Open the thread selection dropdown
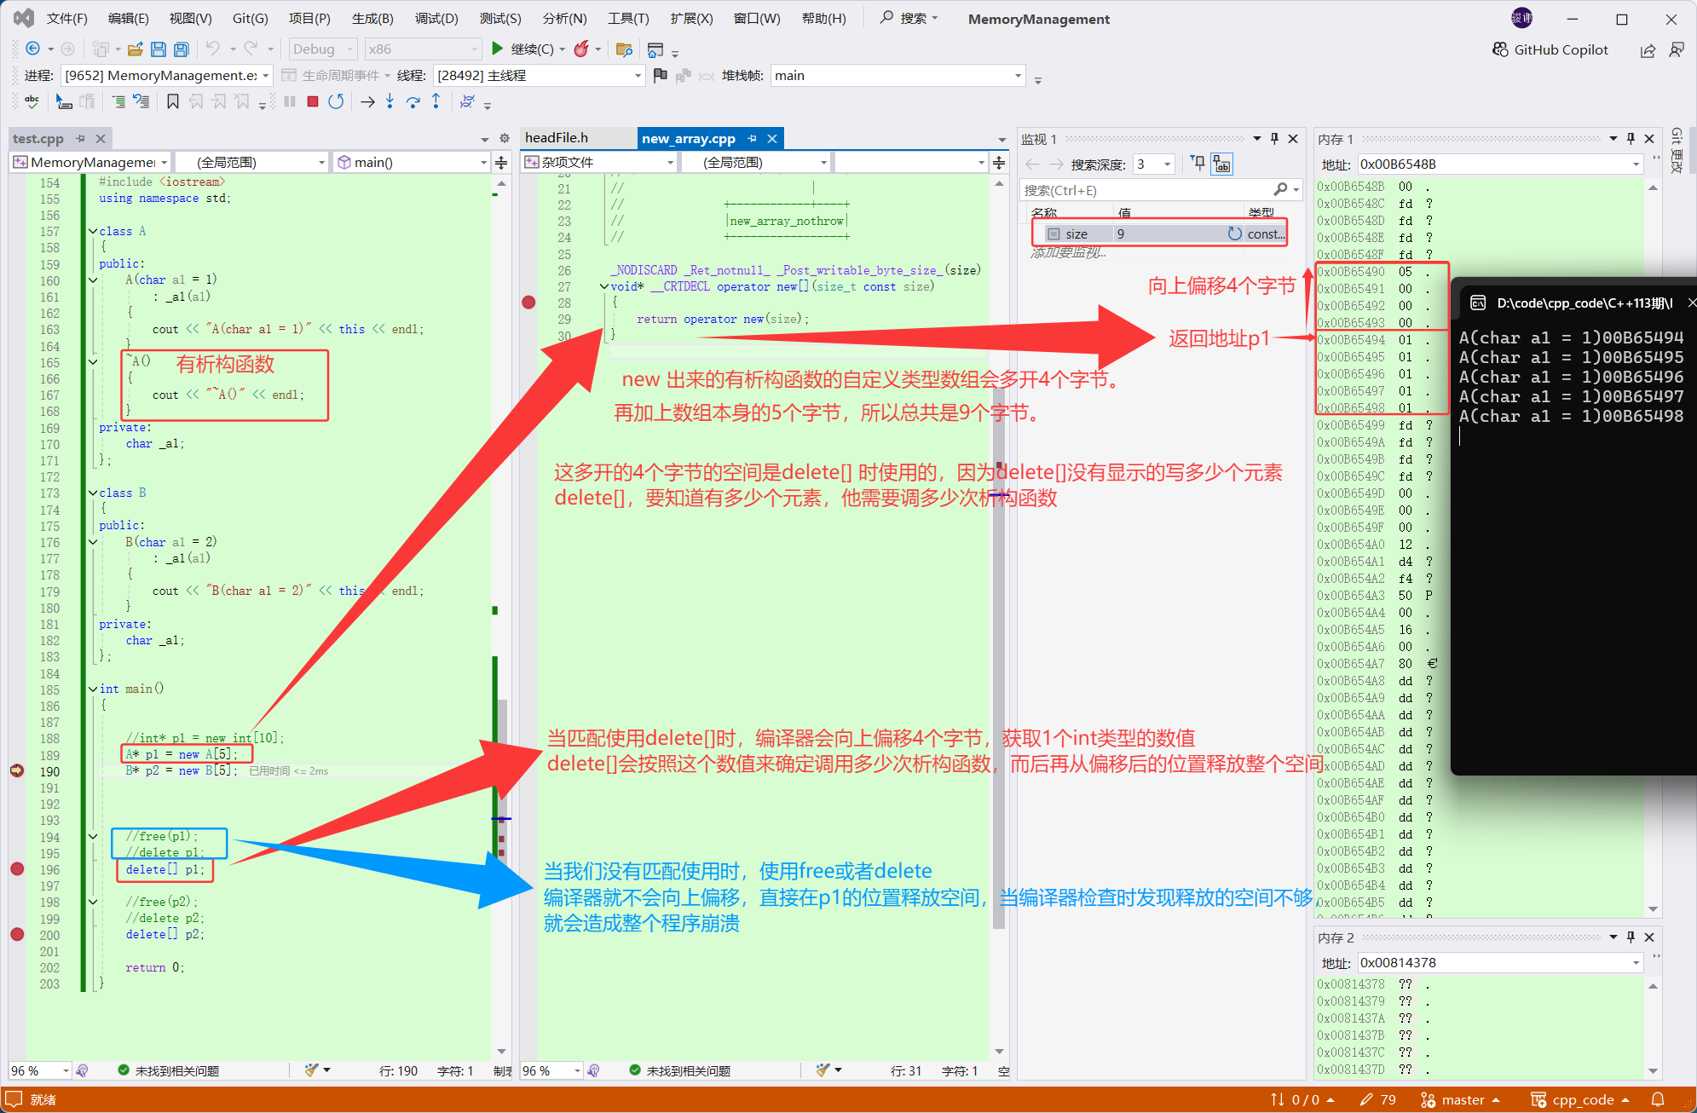This screenshot has height=1113, width=1697. point(638,76)
